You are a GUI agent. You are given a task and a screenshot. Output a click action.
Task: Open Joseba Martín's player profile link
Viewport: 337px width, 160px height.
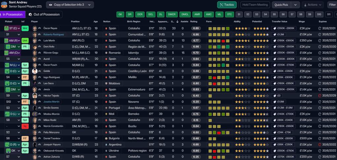[51, 102]
